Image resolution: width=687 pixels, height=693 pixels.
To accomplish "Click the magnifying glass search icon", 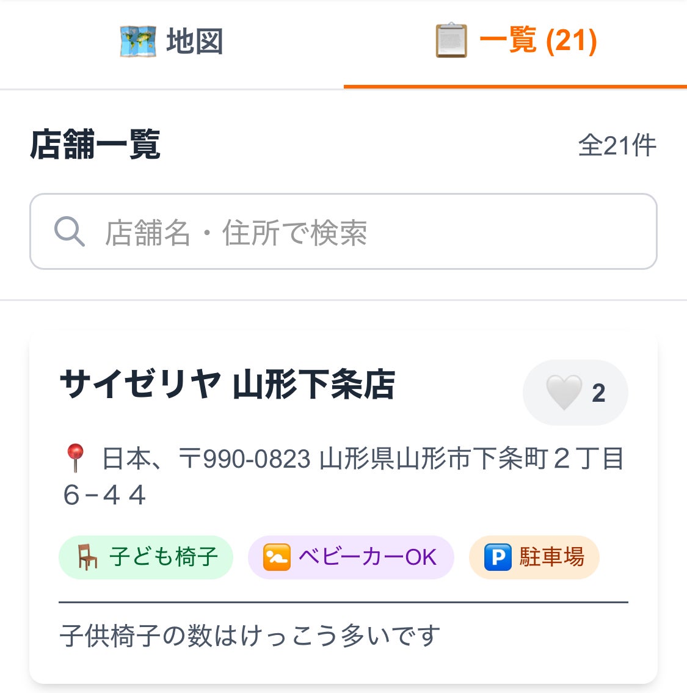I will (x=69, y=232).
